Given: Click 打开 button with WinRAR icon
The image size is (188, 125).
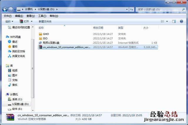Looking at the screenshot, I should [24, 21].
